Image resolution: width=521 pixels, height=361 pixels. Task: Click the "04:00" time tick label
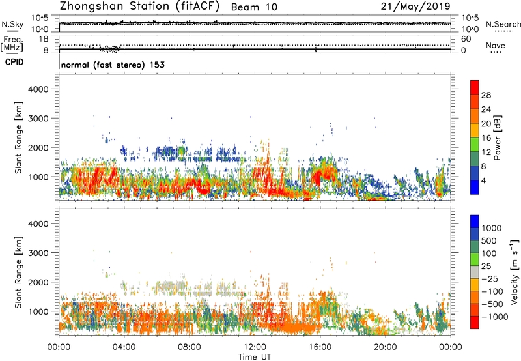click(124, 347)
